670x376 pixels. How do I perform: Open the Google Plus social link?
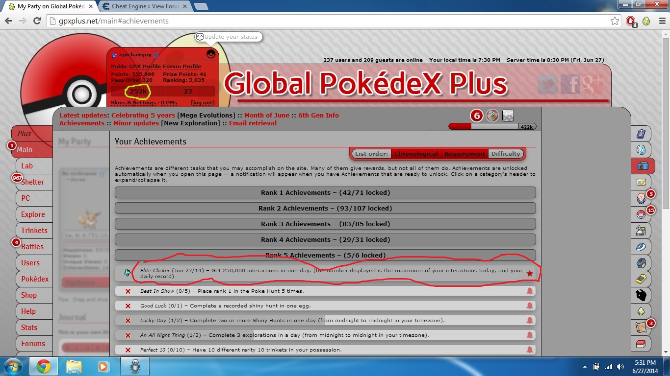click(593, 85)
